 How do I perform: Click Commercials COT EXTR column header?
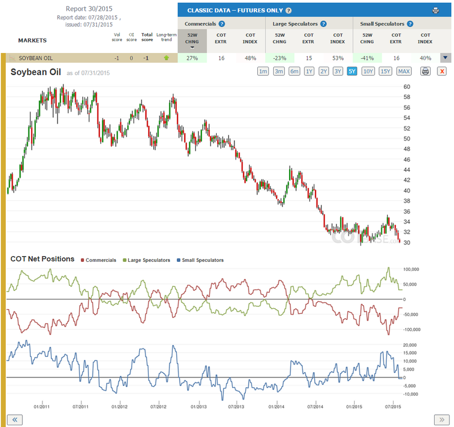221,39
